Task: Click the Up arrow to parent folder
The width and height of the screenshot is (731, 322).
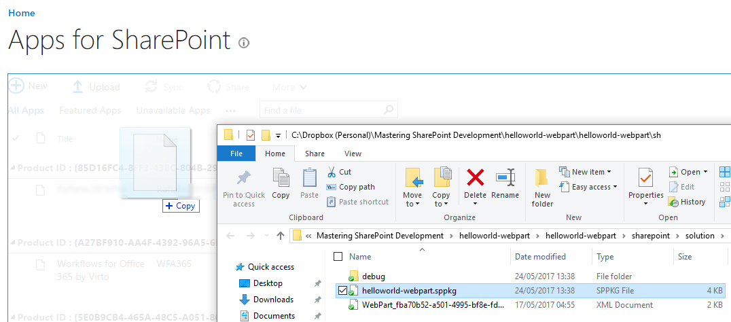Action: coord(280,236)
